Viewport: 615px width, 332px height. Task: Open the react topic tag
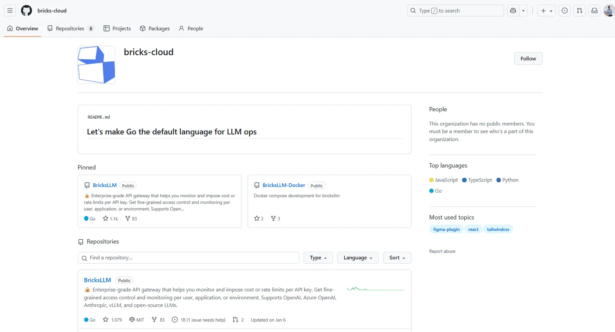pyautogui.click(x=473, y=230)
